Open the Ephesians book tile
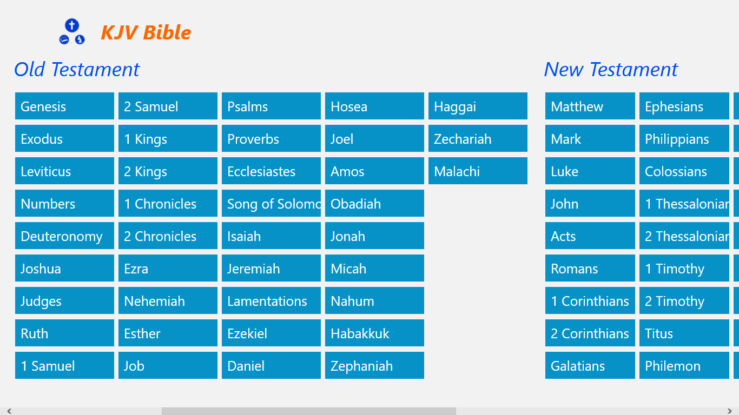This screenshot has width=739, height=415. [684, 106]
